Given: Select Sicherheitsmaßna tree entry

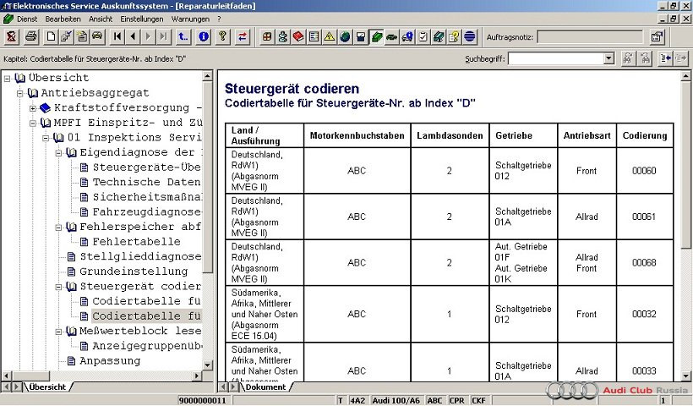Looking at the screenshot, I should pos(147,197).
